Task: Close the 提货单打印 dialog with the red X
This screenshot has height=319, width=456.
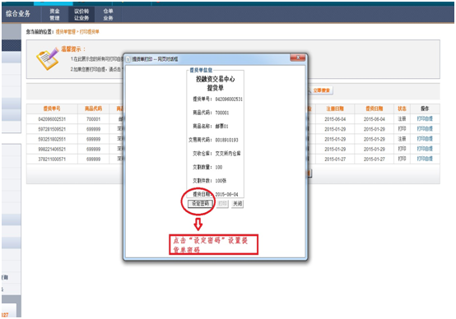Action: coord(297,58)
